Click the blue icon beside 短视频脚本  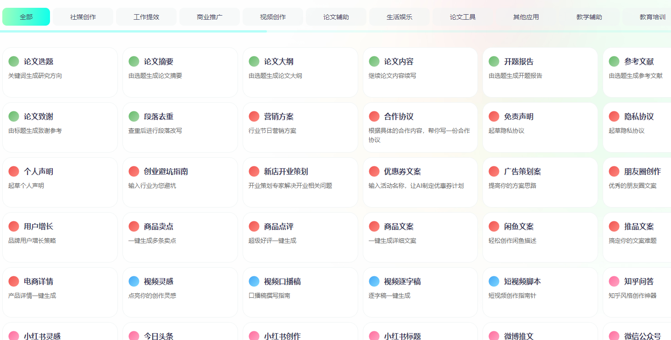494,281
